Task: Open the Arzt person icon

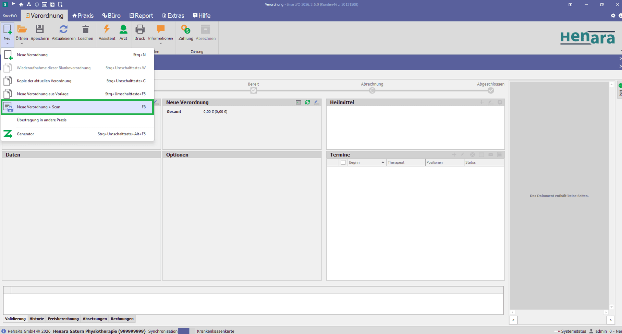Action: tap(123, 29)
